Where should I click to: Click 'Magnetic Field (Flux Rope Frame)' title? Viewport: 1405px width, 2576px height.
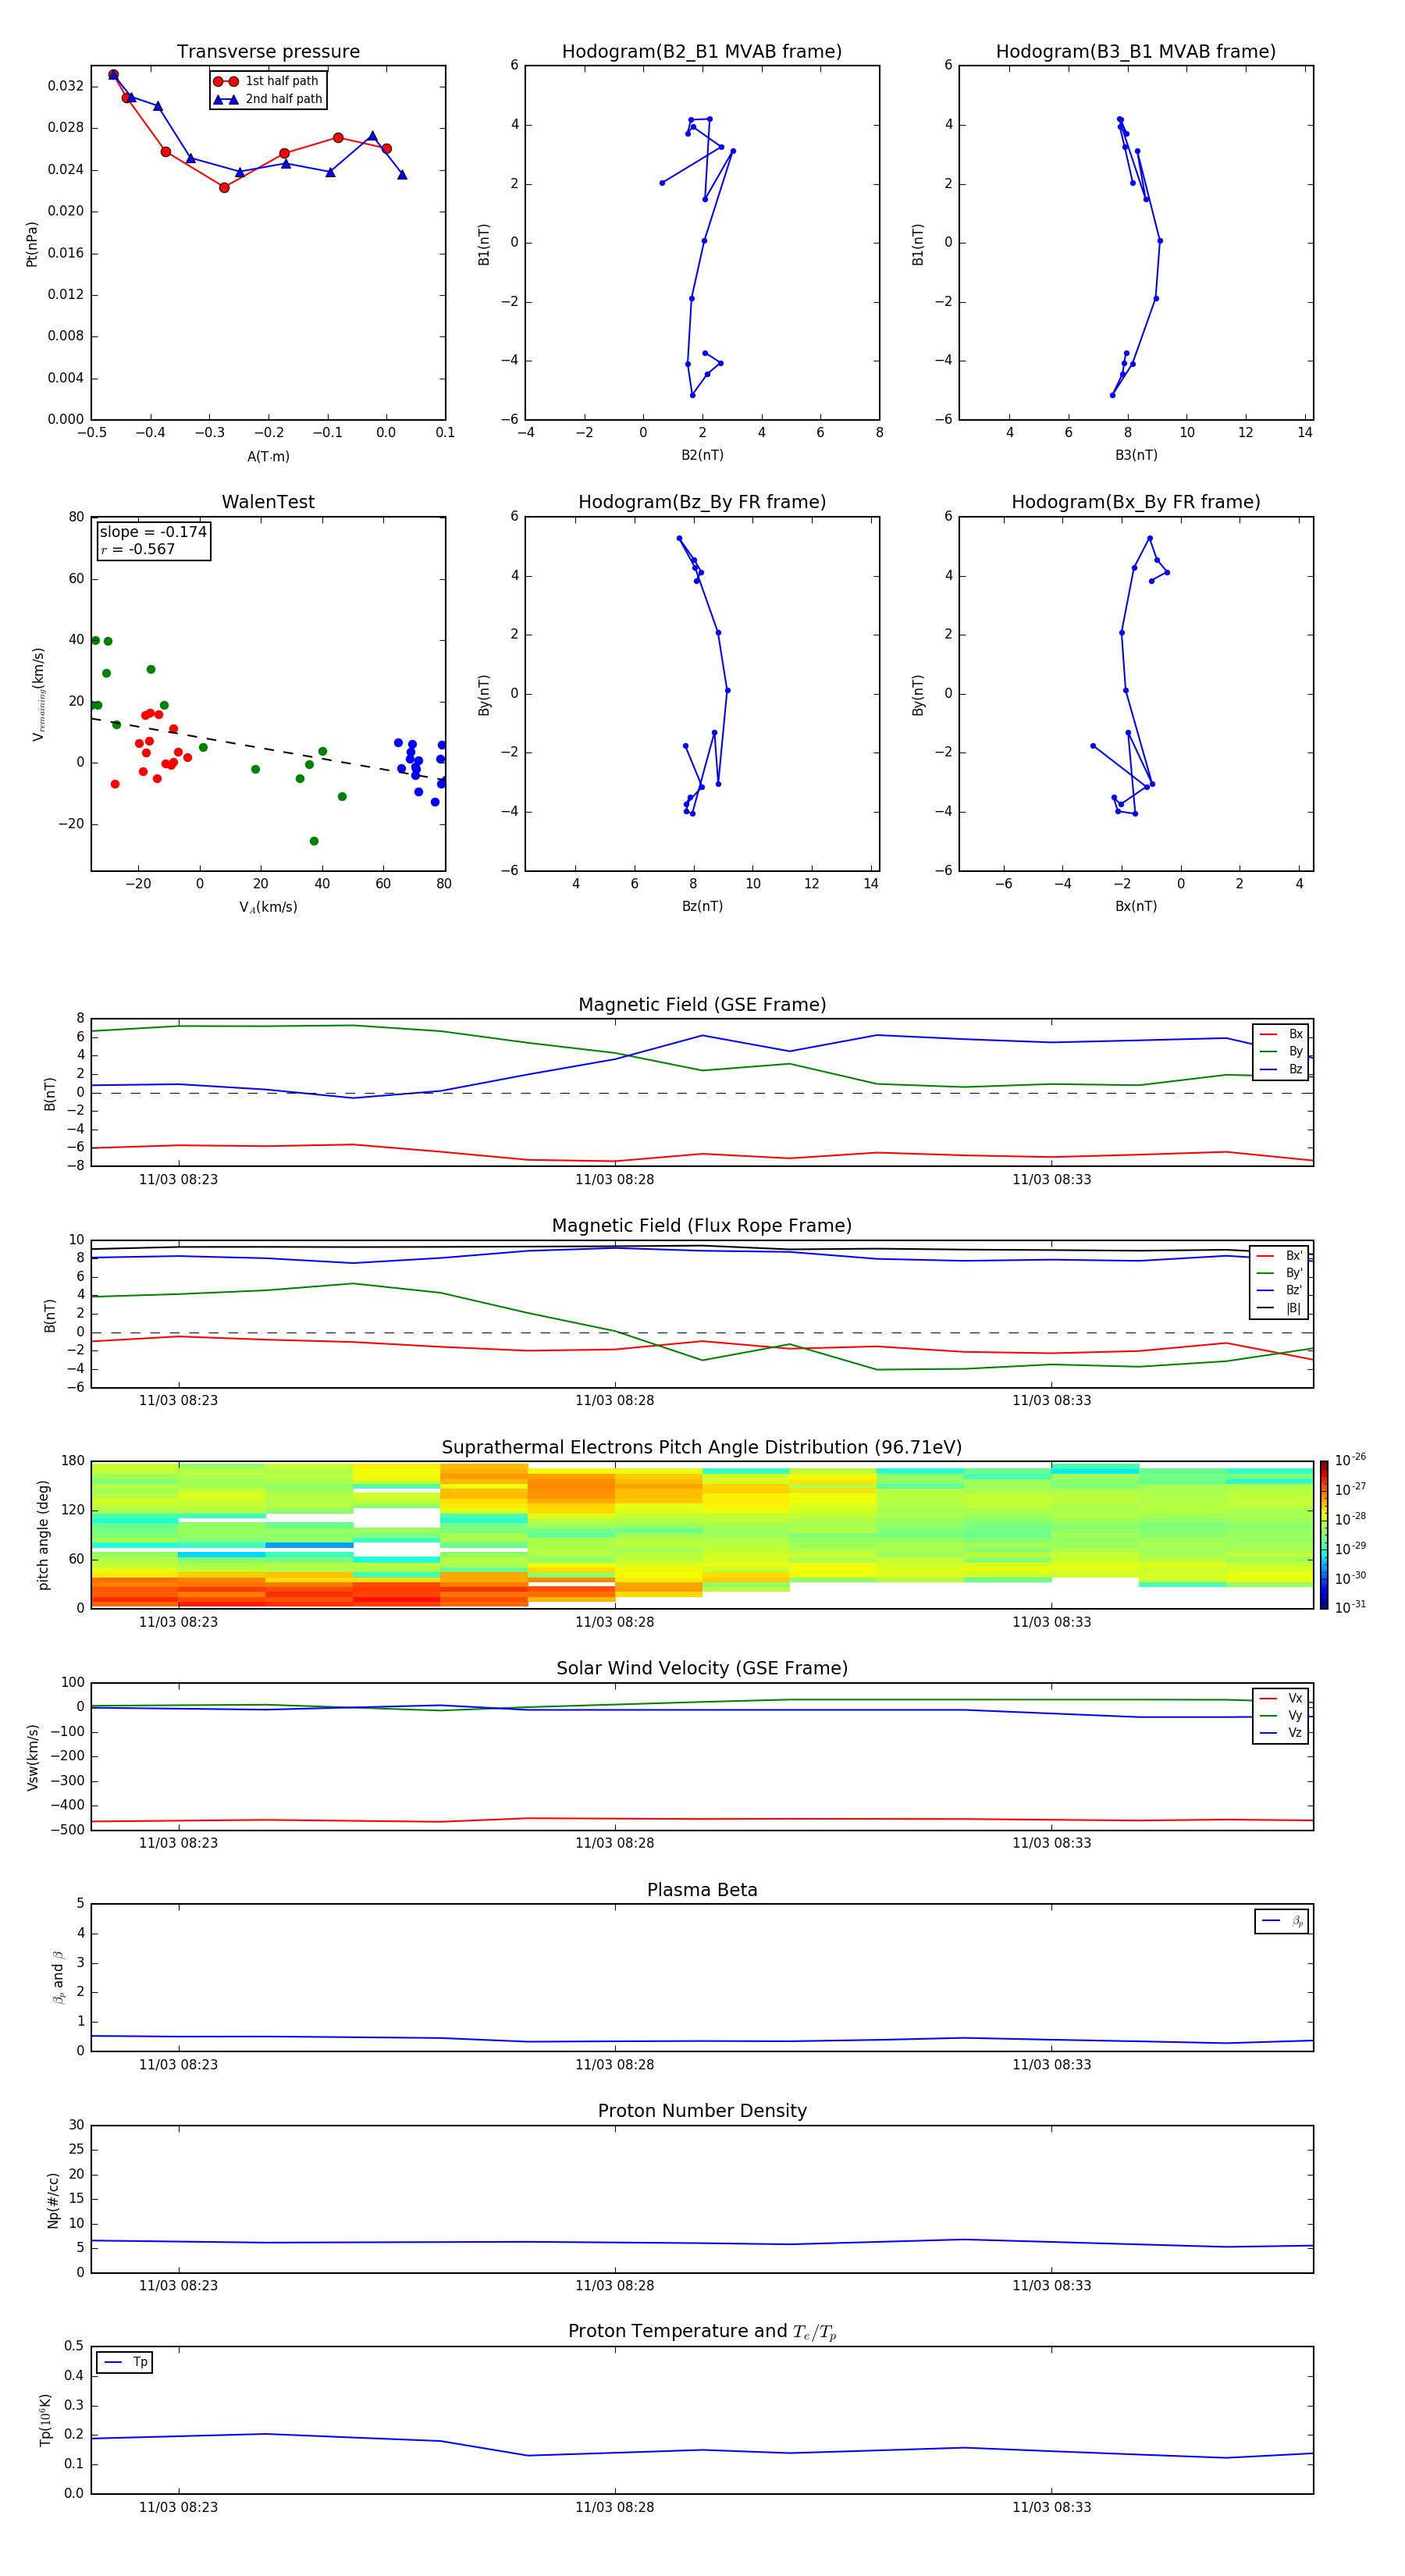702,1226
